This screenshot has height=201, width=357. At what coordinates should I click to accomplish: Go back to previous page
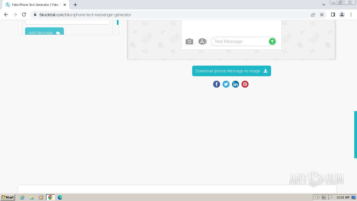click(x=6, y=15)
